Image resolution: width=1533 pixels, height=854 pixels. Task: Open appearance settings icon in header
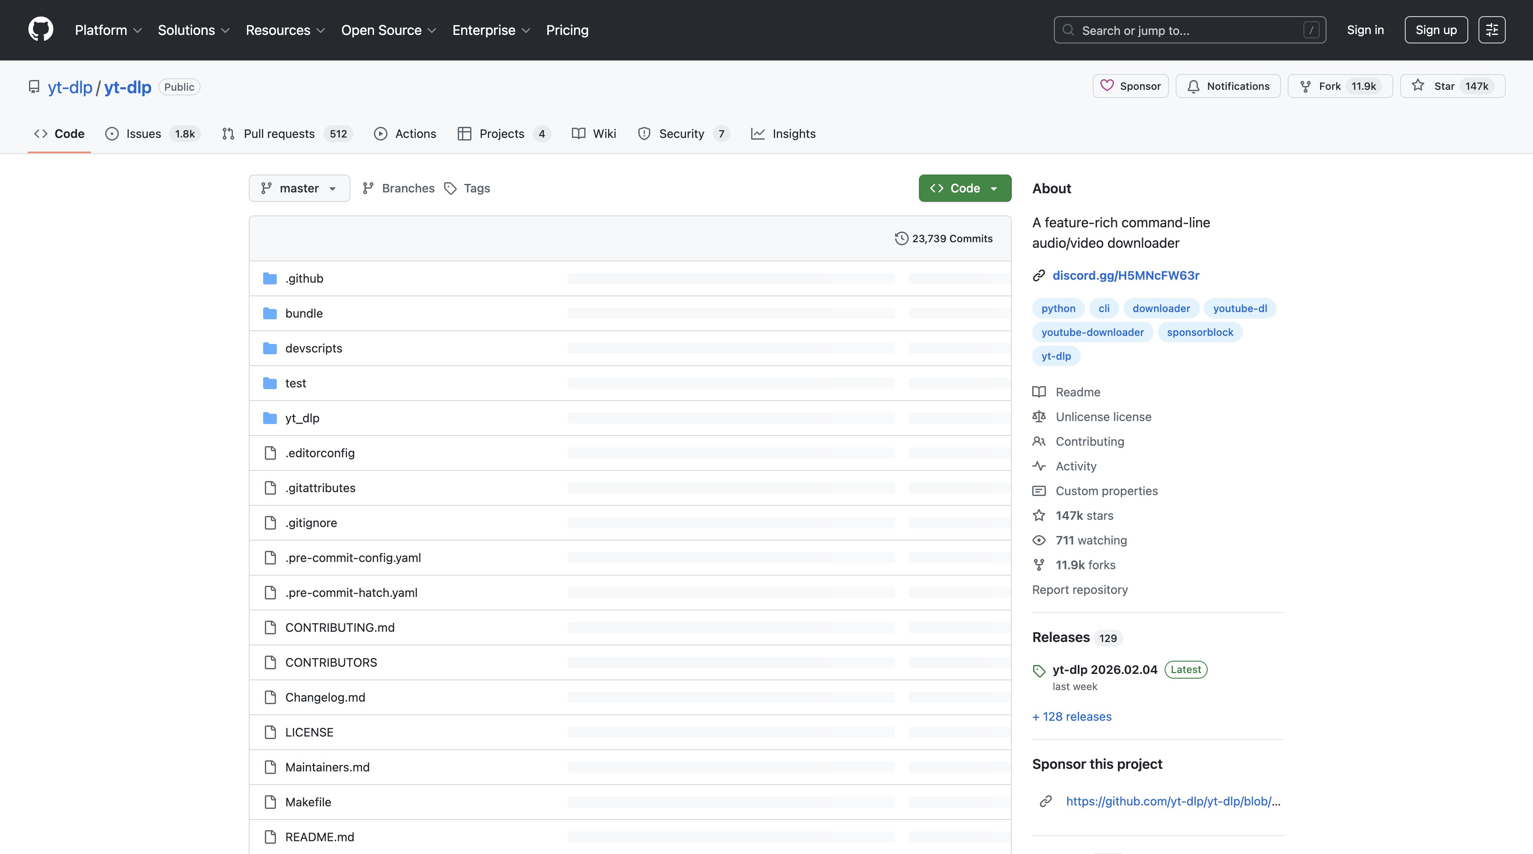1491,30
